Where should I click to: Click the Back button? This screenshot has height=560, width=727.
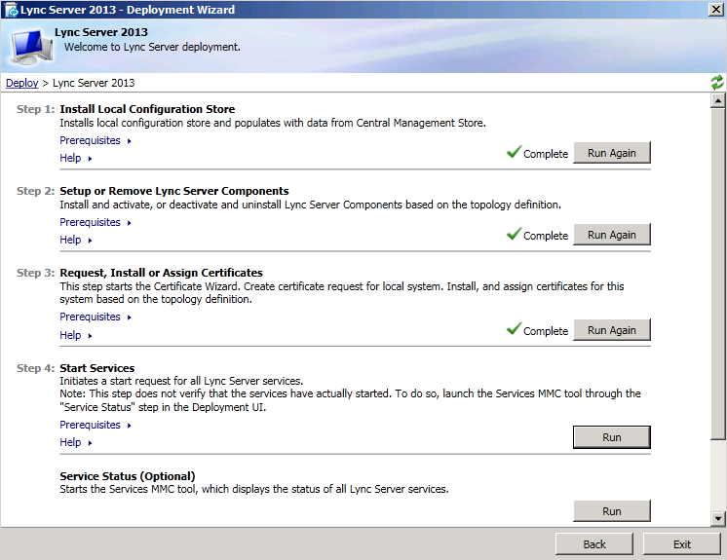tap(593, 544)
